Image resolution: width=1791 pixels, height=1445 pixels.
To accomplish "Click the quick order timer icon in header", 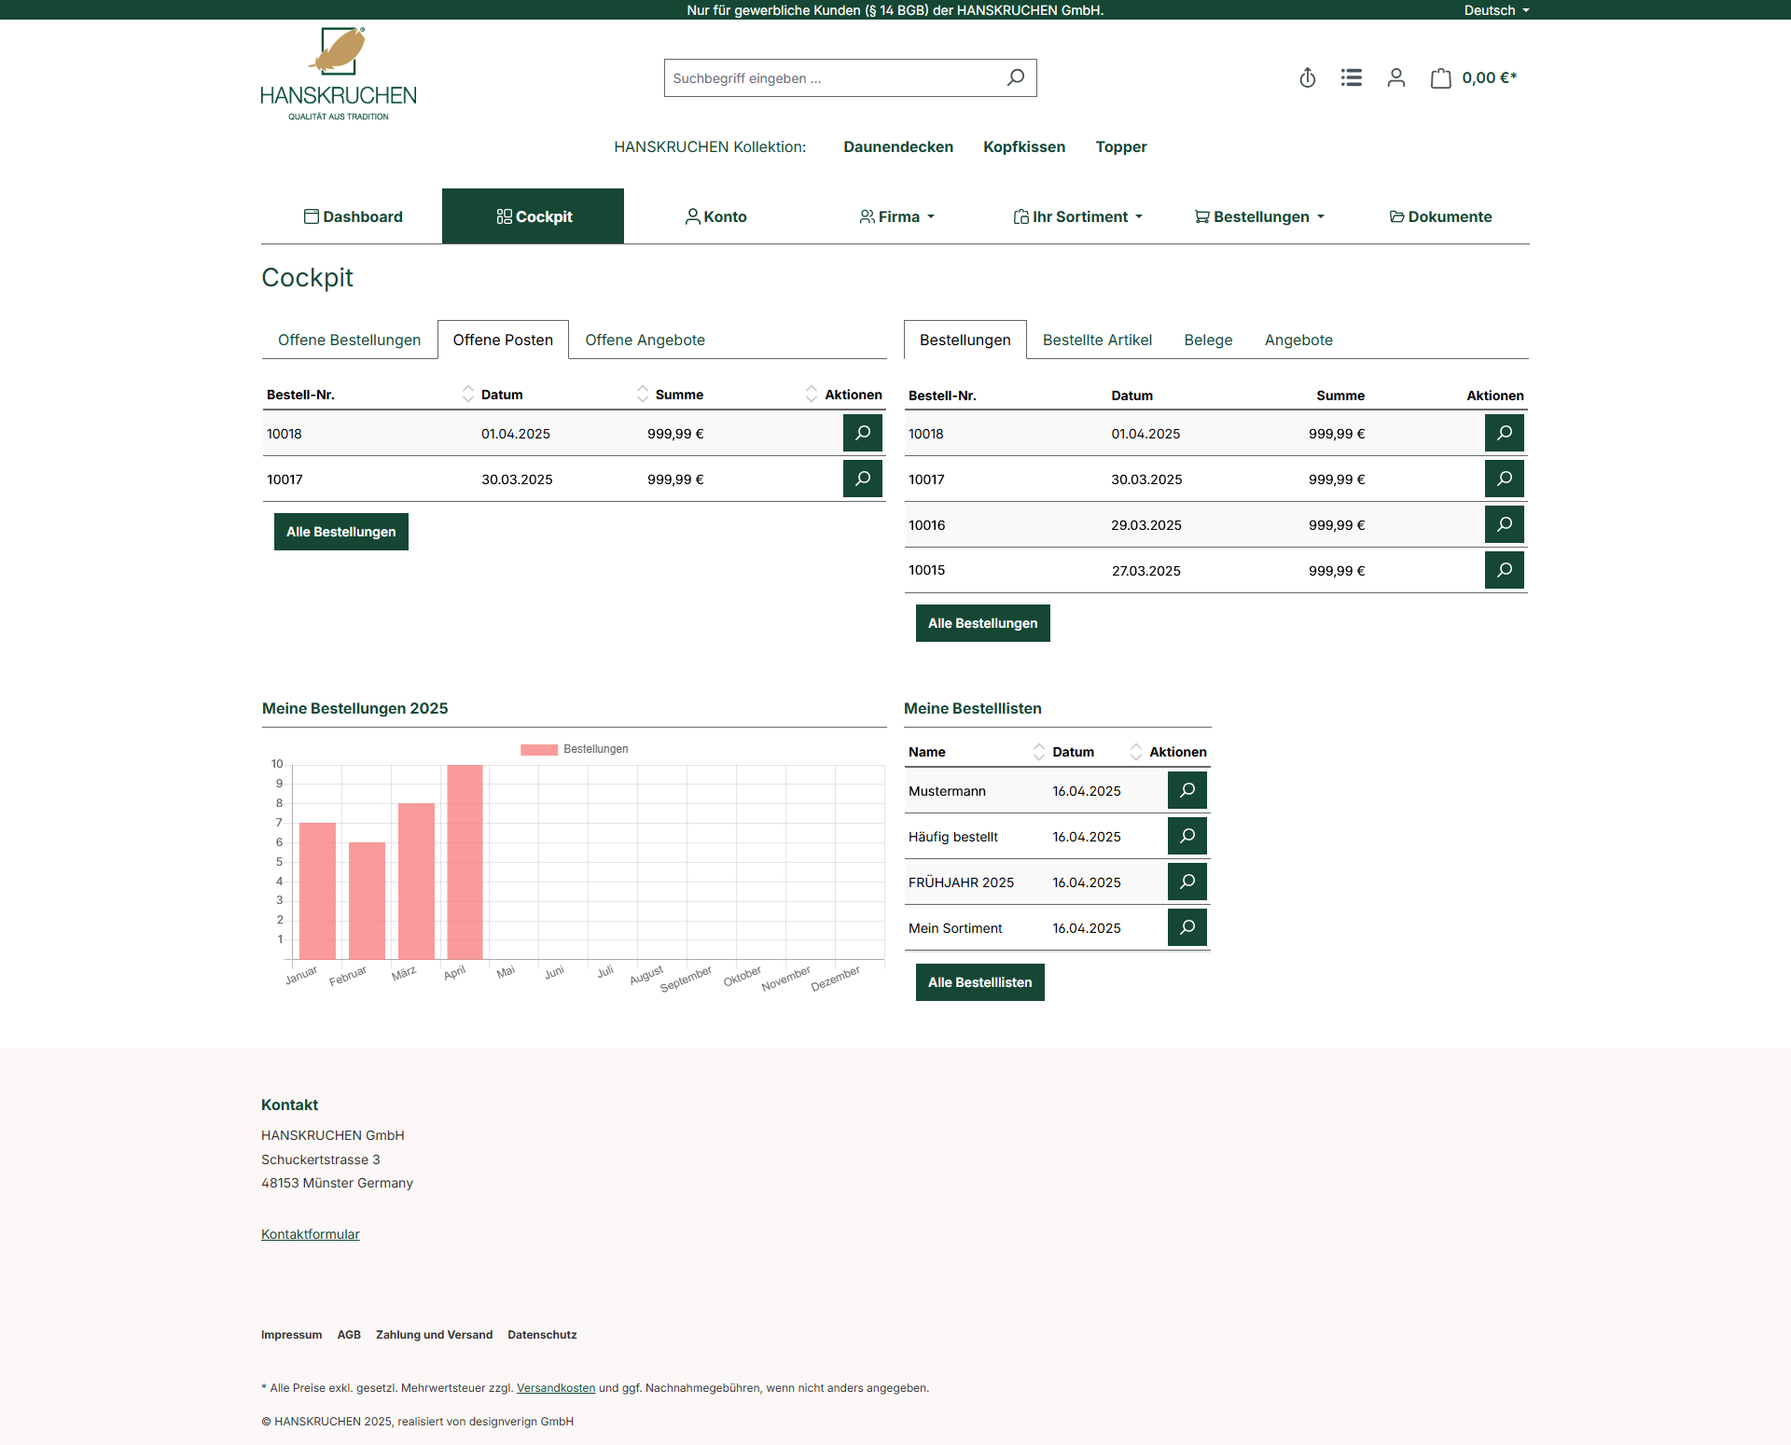I will pos(1307,77).
